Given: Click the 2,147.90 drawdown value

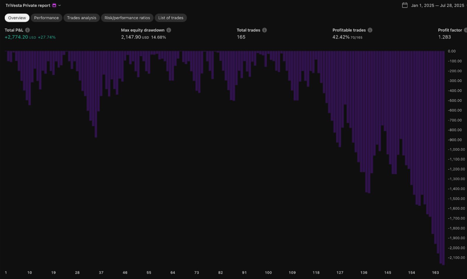Looking at the screenshot, I should (x=131, y=37).
